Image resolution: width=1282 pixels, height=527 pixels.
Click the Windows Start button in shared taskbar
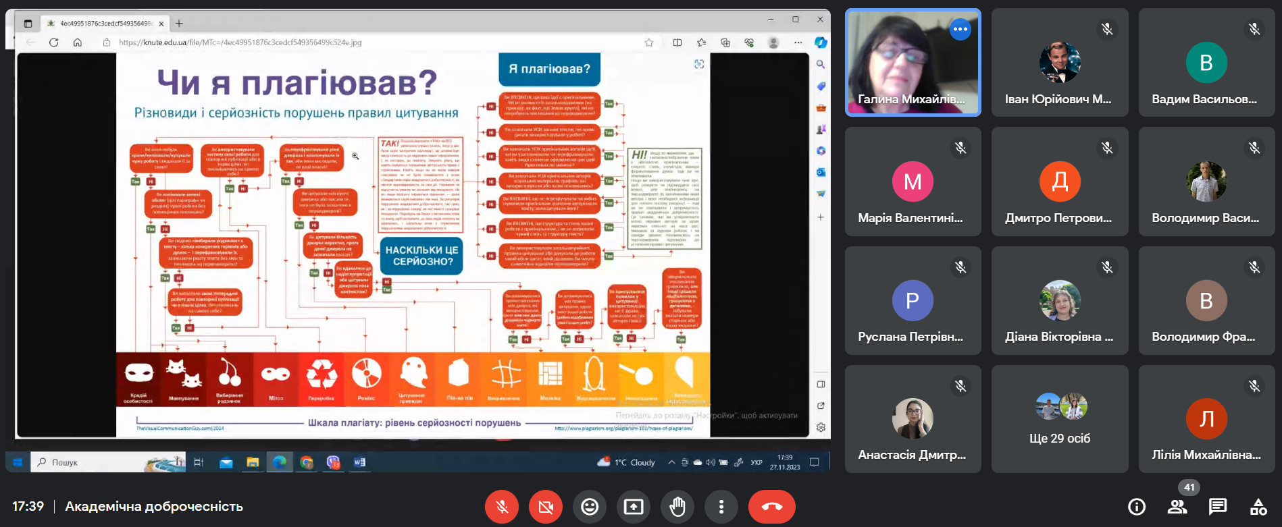tap(18, 462)
